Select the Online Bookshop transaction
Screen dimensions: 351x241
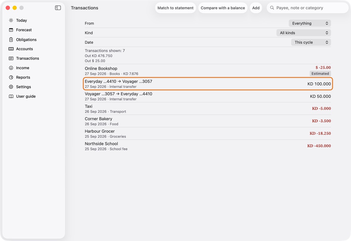208,71
